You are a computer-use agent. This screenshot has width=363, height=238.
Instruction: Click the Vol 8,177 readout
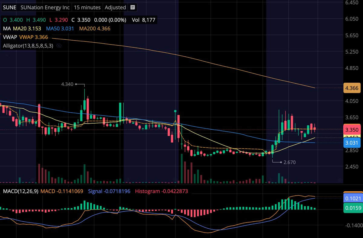point(144,20)
